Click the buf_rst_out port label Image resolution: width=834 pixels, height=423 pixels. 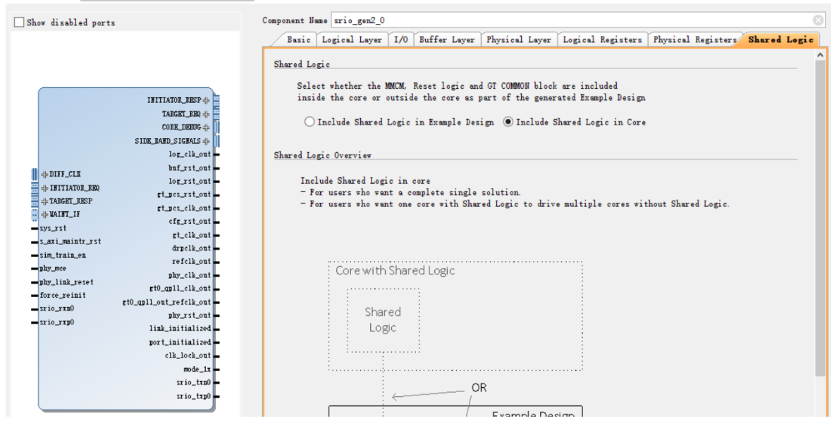click(x=190, y=168)
